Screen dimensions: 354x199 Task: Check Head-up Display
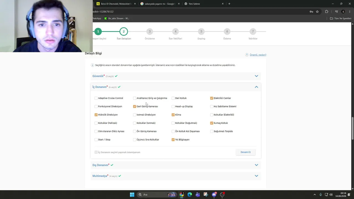173,106
